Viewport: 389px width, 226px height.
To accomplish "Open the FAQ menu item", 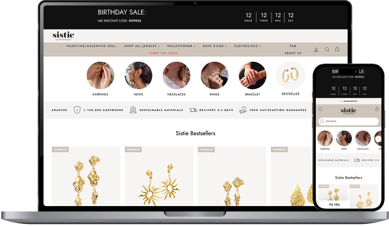I will coord(293,46).
